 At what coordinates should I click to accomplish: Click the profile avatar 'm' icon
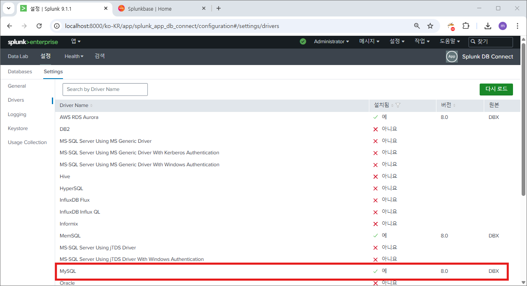click(x=503, y=26)
